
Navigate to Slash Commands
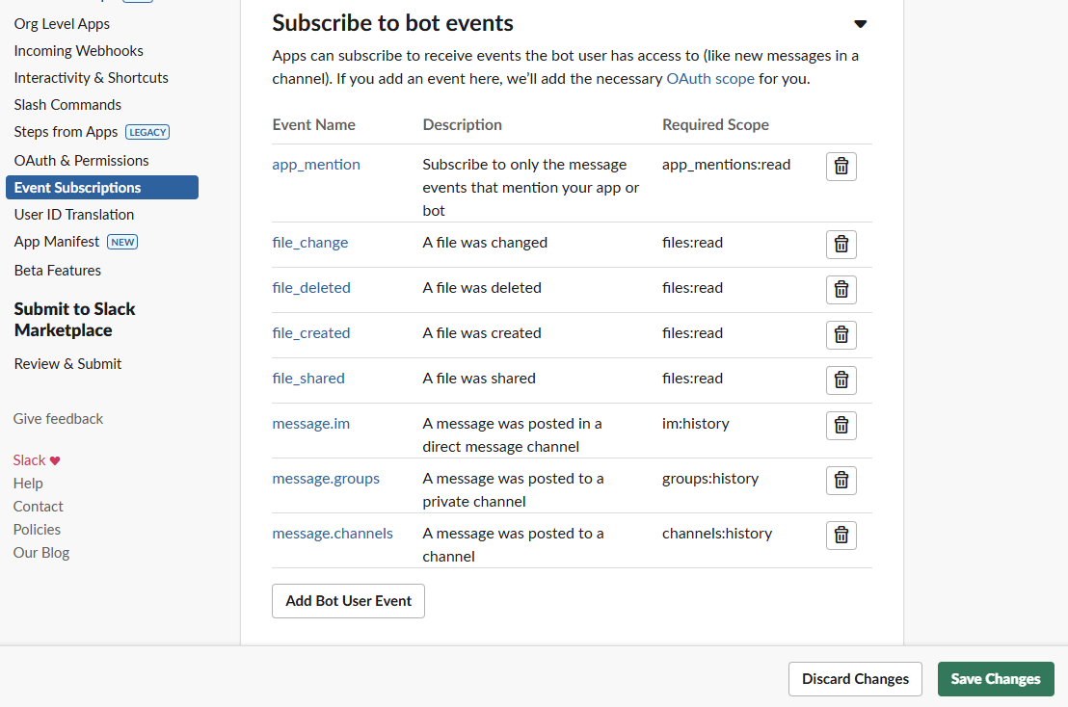point(67,105)
